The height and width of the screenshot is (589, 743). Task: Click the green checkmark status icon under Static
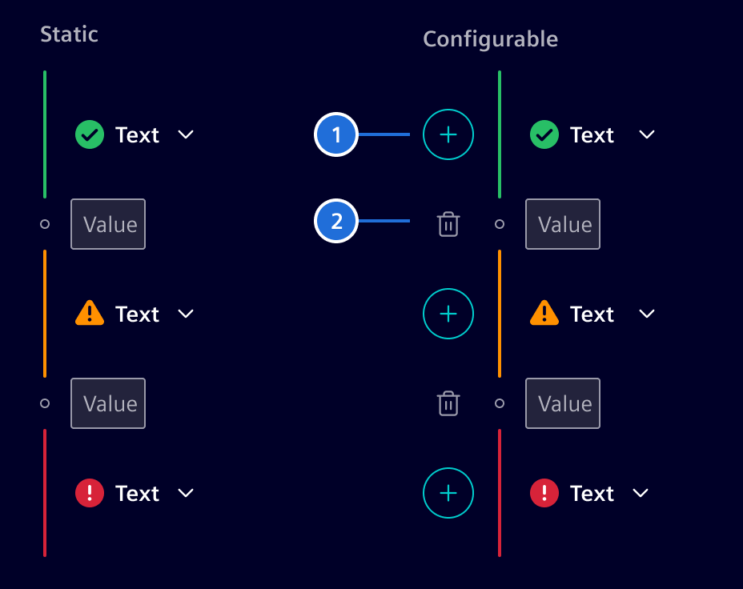pos(89,134)
